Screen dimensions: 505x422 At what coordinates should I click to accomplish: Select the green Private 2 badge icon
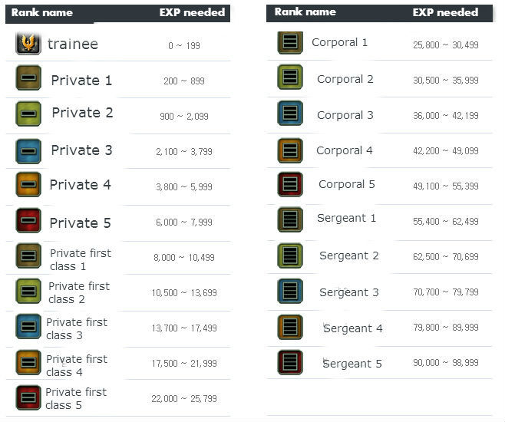tap(28, 114)
